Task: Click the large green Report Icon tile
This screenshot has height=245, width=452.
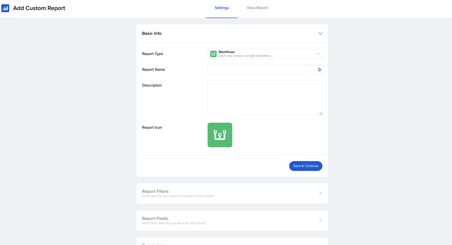Action: pos(220,135)
